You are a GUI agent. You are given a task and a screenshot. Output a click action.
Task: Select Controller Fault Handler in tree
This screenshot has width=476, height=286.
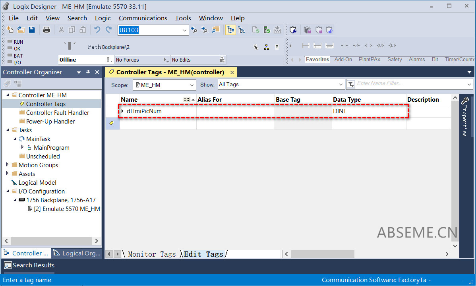[57, 113]
